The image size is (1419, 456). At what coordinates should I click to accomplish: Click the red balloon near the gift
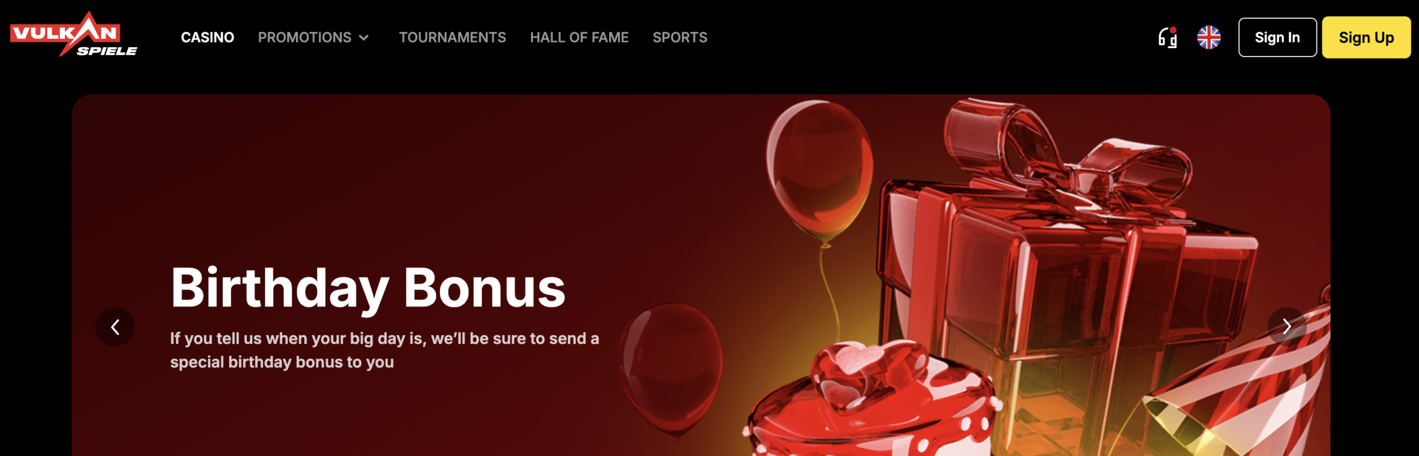(819, 172)
